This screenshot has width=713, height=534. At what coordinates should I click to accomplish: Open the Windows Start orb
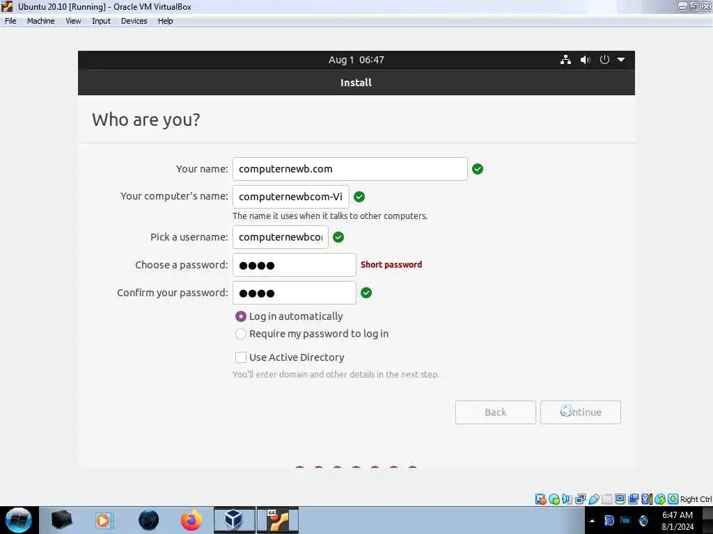pos(18,520)
